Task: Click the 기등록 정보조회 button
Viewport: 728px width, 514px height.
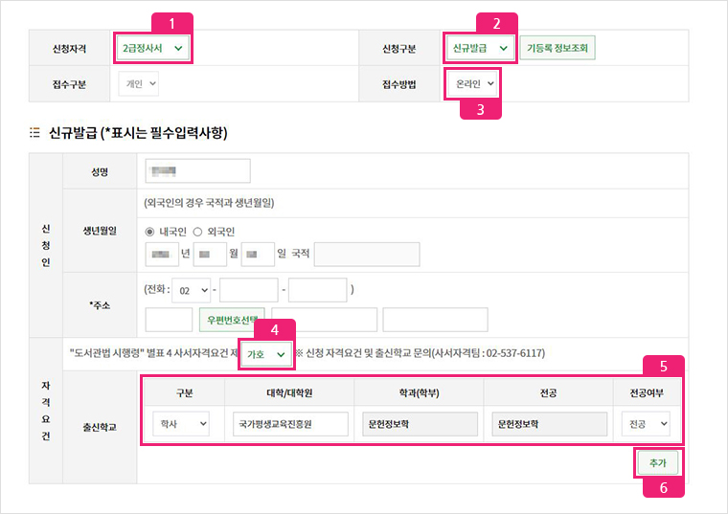Action: point(557,48)
